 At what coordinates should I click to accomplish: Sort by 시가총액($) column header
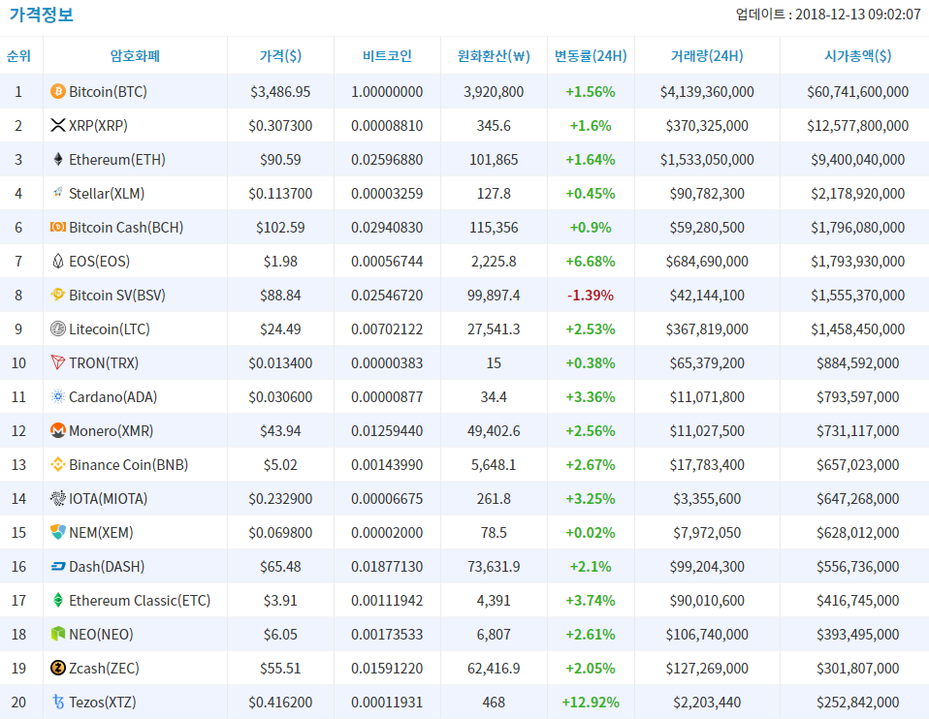857,55
